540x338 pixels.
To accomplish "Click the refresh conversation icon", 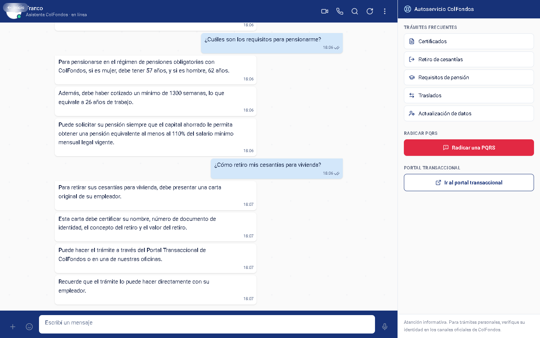I will click(x=370, y=11).
